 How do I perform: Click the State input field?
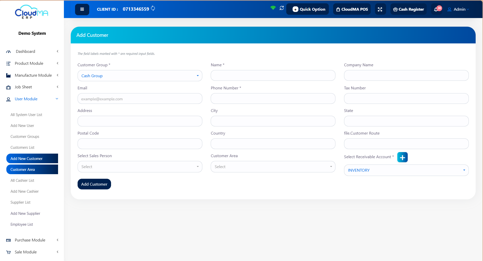(x=406, y=121)
